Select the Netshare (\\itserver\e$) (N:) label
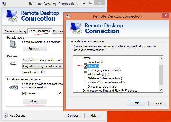The image size is (171, 122). 105,78
